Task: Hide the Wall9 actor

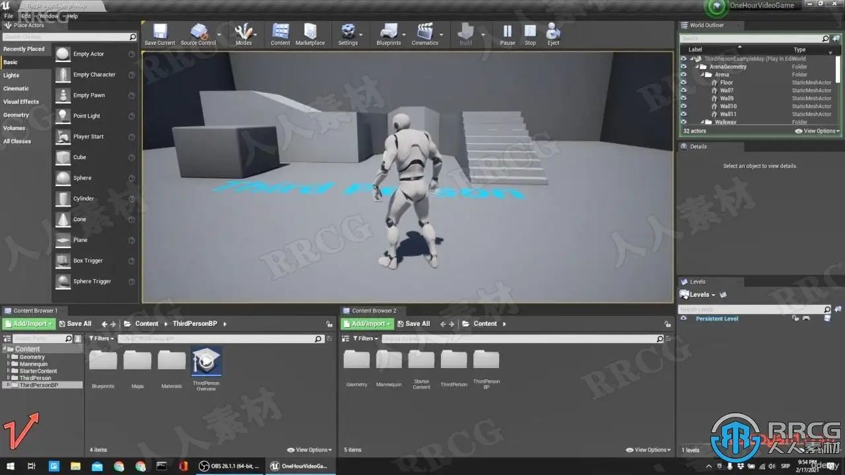Action: pos(684,98)
